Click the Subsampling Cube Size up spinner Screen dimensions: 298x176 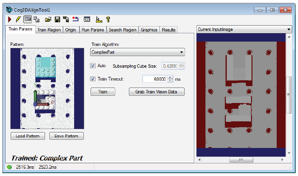182,64
